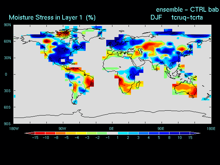The image size is (220, 165).
Task: Click the legend value label 15
Action: click(x=189, y=137)
